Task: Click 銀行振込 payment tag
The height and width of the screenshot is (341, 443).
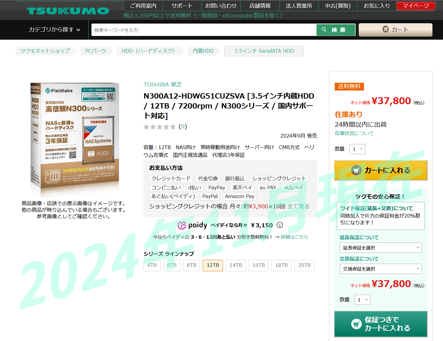Action: 235,179
